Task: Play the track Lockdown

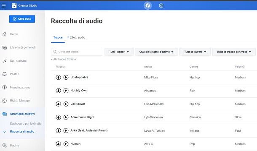Action: pyautogui.click(x=66, y=104)
